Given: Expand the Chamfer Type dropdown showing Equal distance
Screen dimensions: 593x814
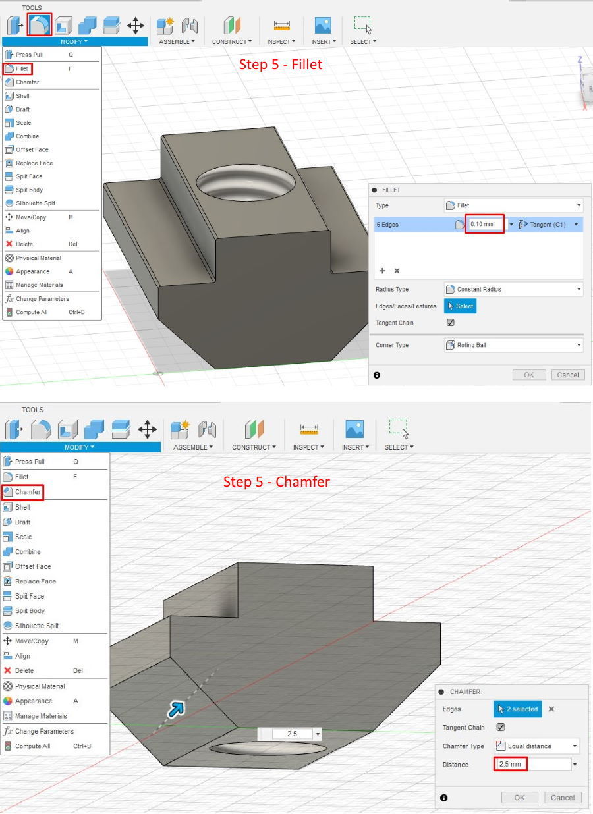Looking at the screenshot, I should coord(535,746).
